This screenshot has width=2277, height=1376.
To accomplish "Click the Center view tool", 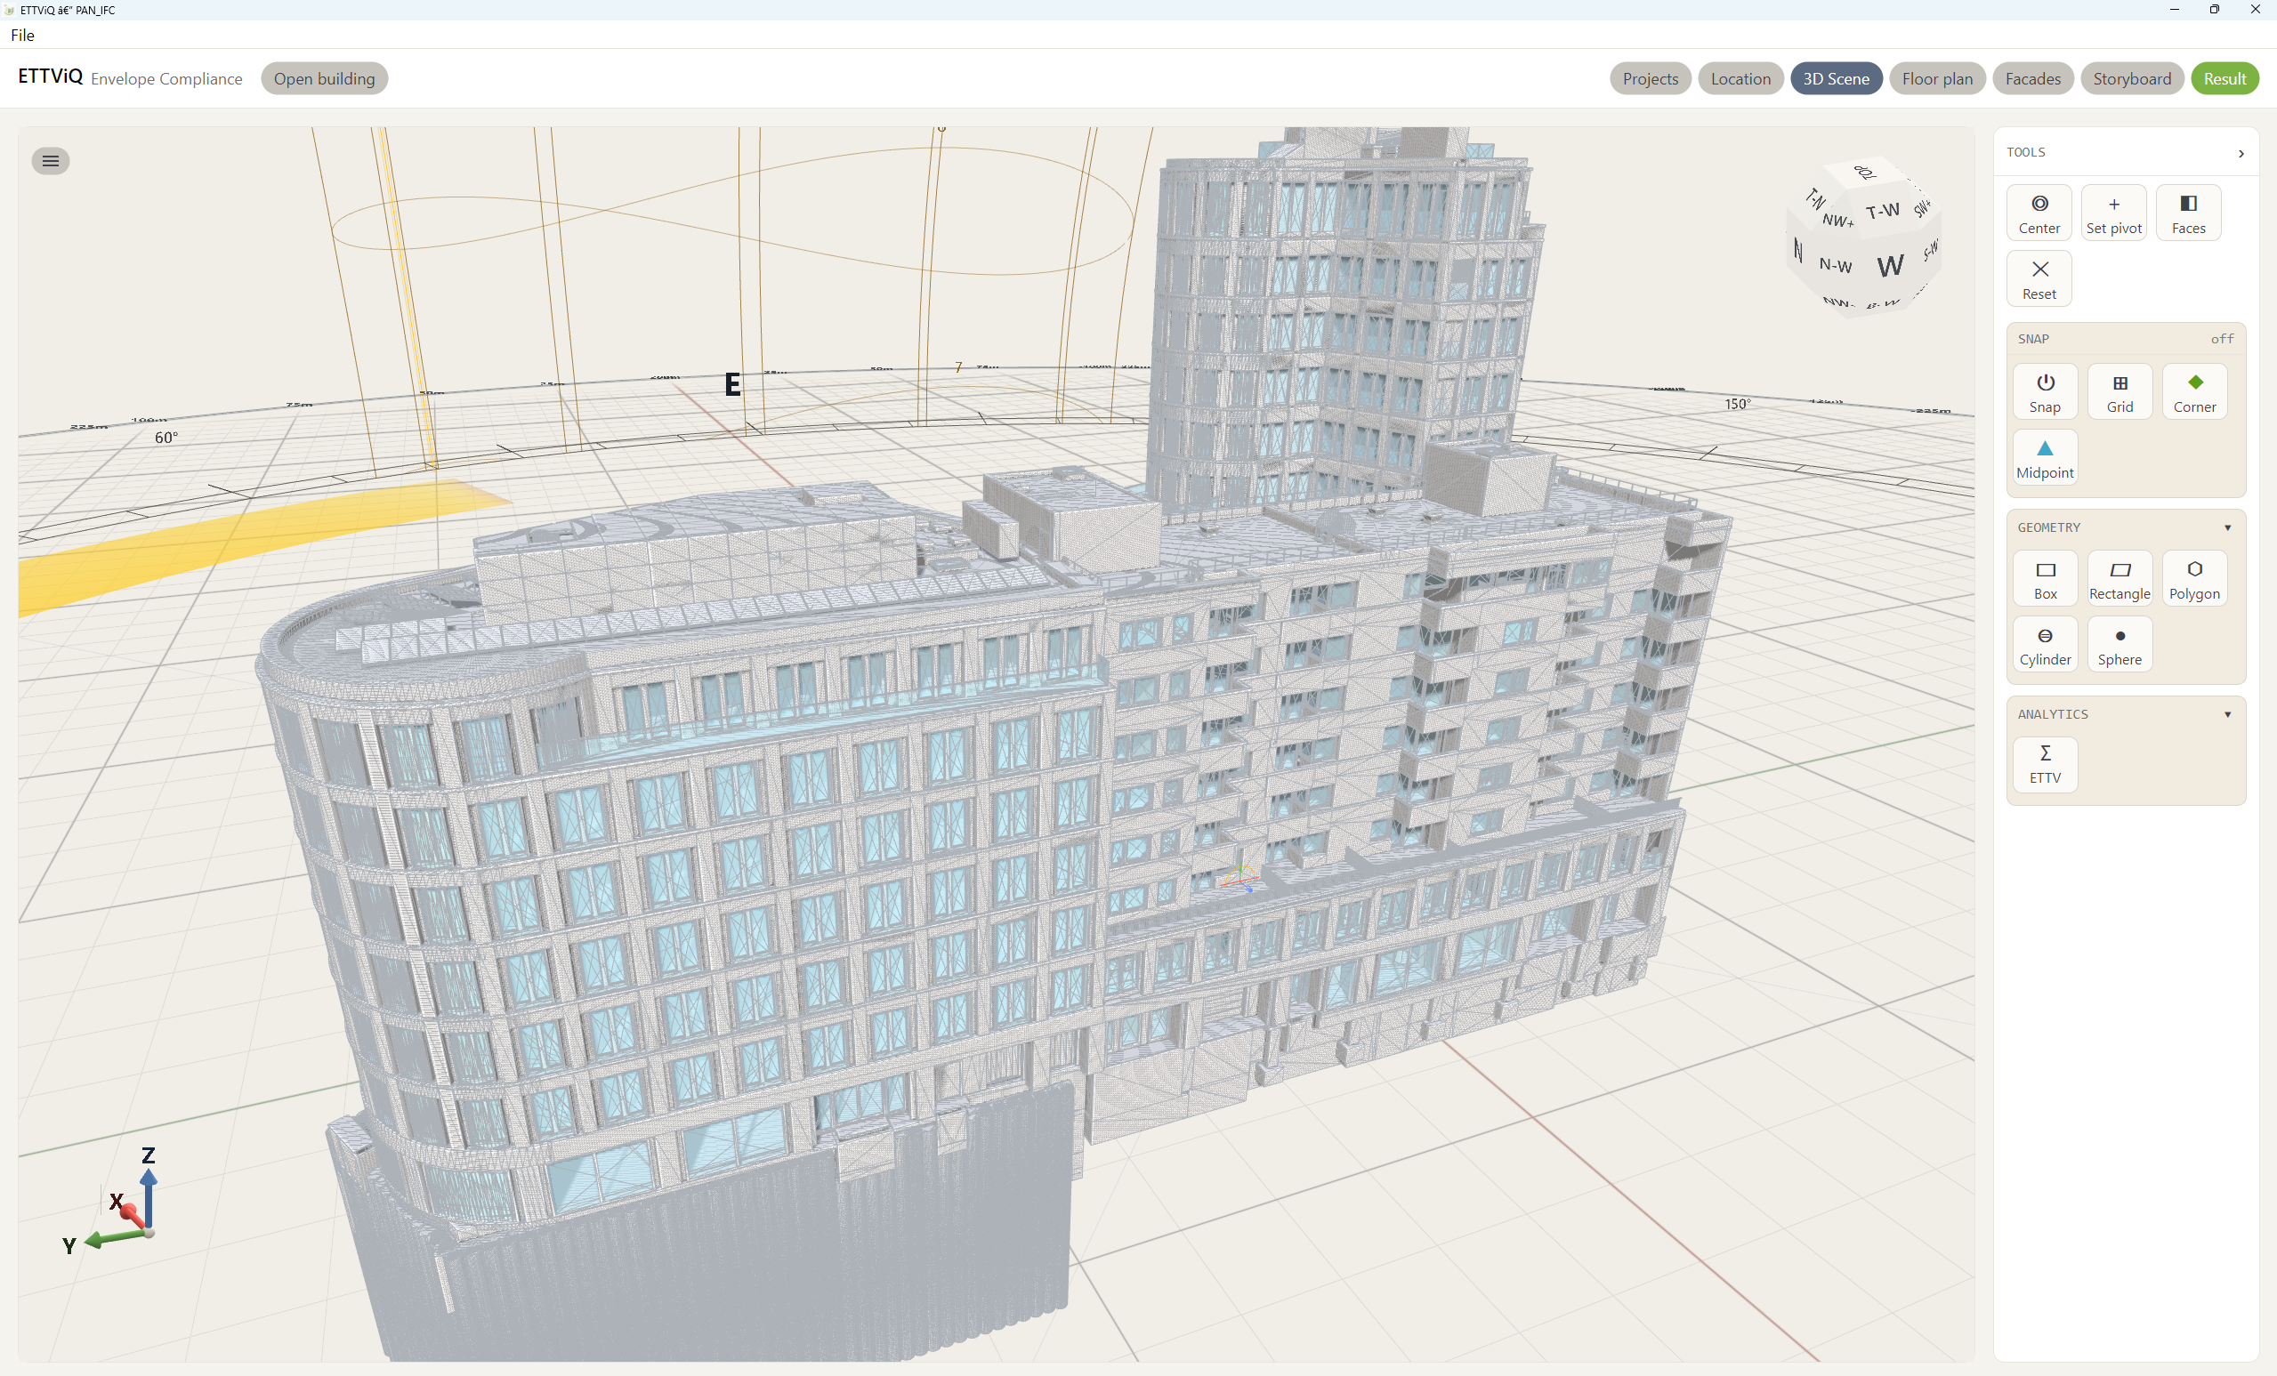I will coord(2039,213).
